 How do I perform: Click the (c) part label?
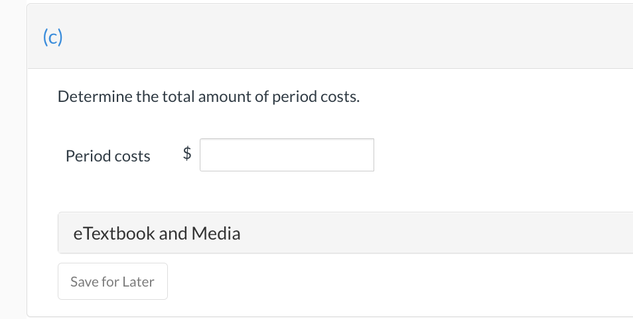click(52, 38)
